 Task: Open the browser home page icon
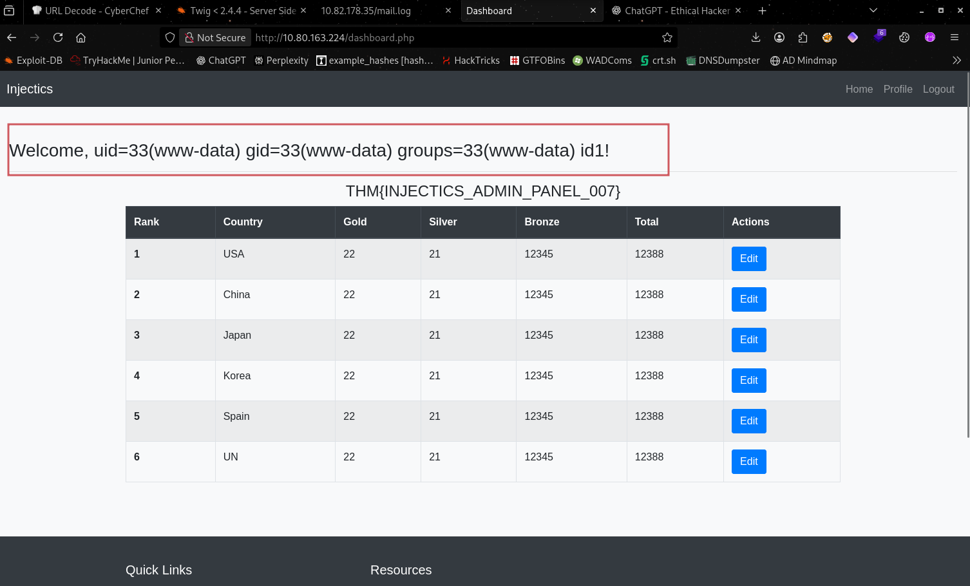point(81,37)
